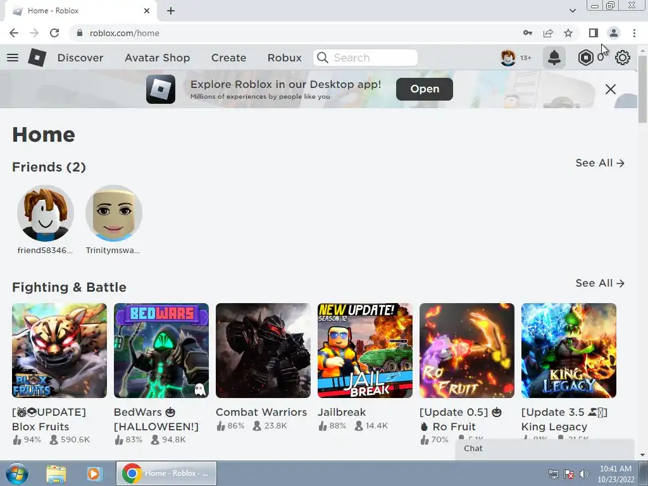The width and height of the screenshot is (648, 486).
Task: Open the notifications bell
Action: 554,58
